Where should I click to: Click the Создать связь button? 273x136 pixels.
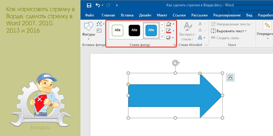[x=225, y=38]
